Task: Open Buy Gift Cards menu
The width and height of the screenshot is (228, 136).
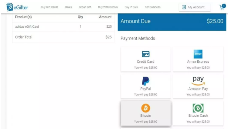Action: 50,7
